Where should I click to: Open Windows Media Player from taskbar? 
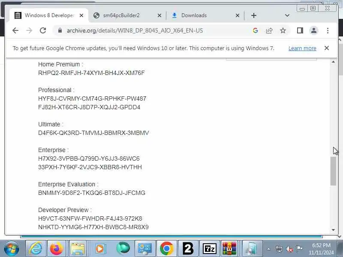pyautogui.click(x=100, y=249)
